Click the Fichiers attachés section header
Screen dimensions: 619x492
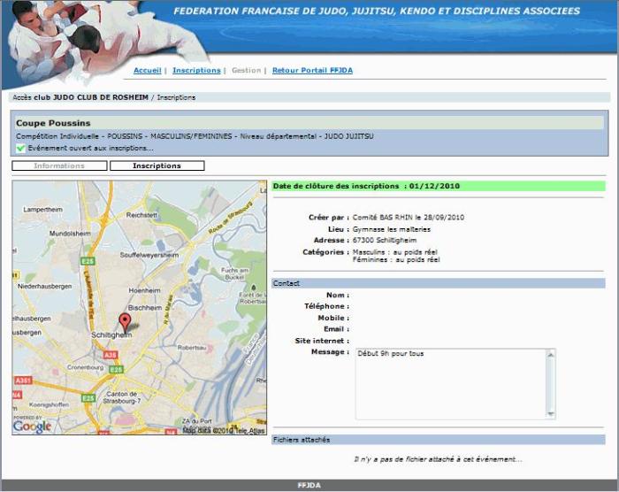pos(439,439)
